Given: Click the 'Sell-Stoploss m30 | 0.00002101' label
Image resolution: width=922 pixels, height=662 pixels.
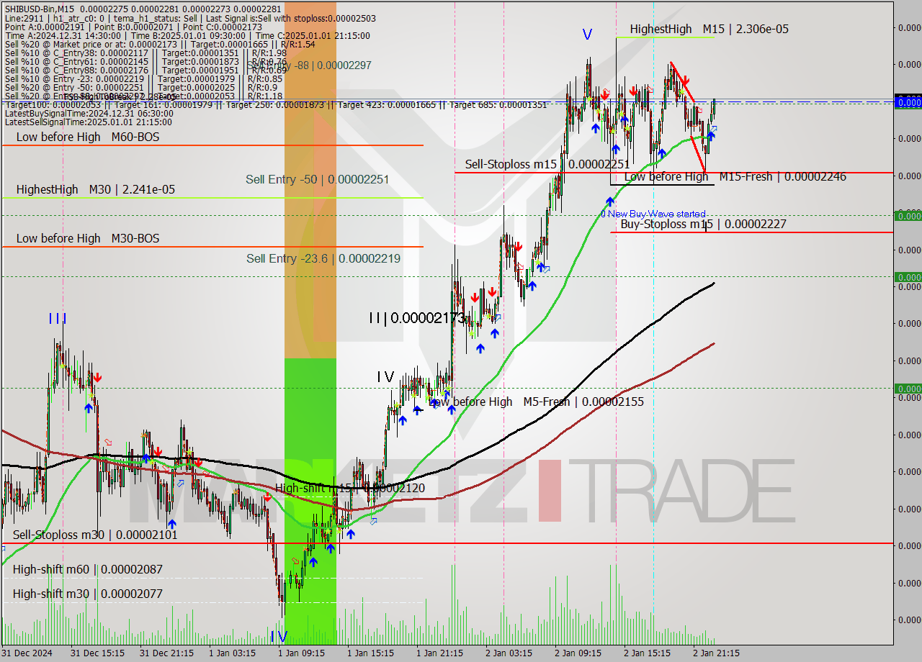Looking at the screenshot, I should click(x=95, y=535).
